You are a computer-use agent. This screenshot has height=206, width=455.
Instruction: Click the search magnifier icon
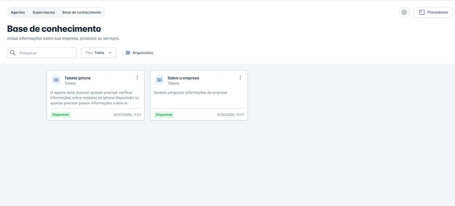coord(13,53)
